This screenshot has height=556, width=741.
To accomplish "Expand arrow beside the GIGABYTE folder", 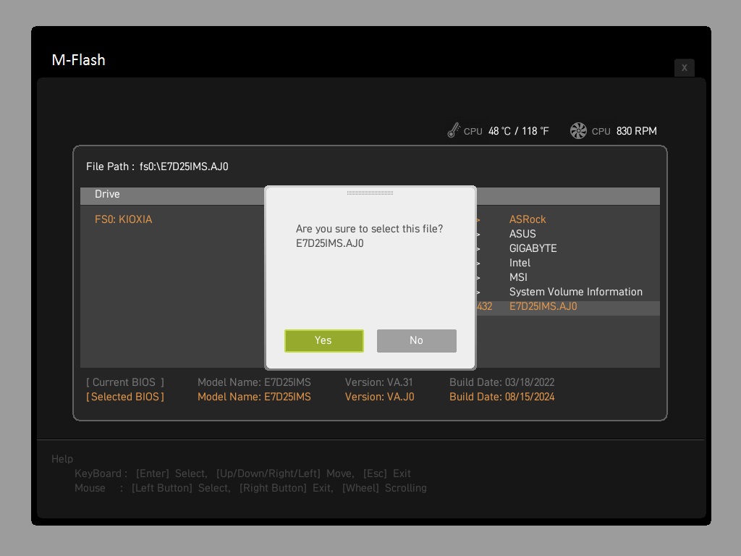I will (478, 249).
